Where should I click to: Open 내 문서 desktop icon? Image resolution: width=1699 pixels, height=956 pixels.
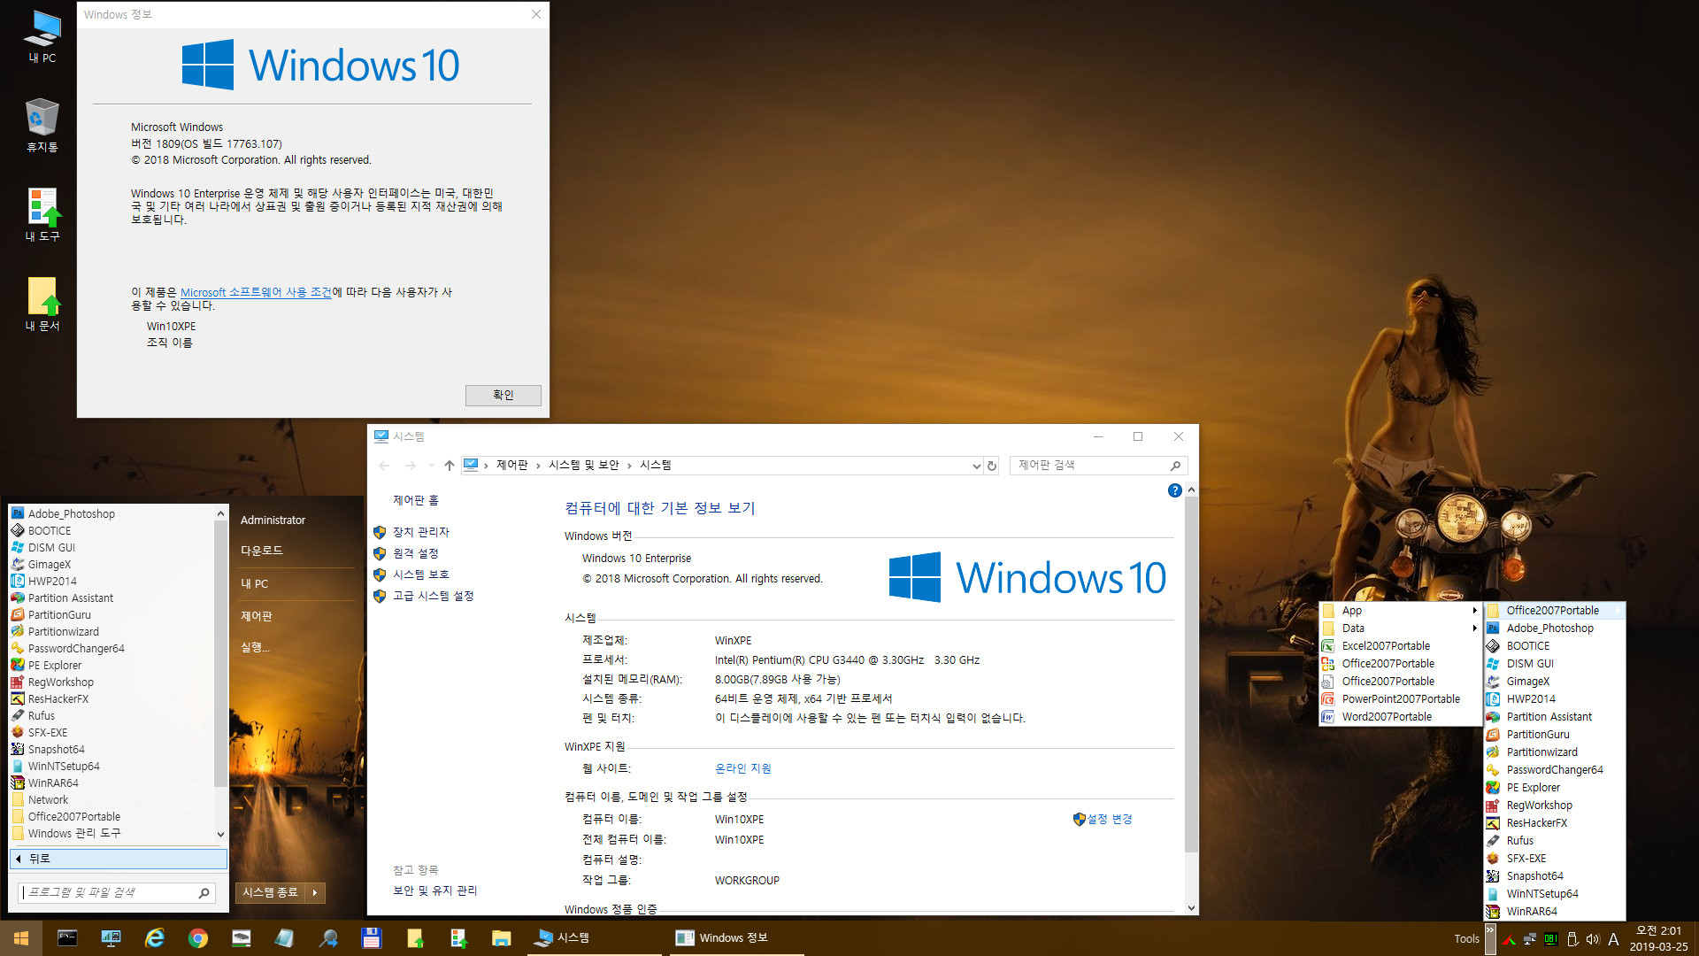42,305
